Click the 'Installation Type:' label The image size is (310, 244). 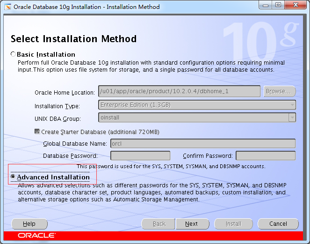(x=57, y=106)
